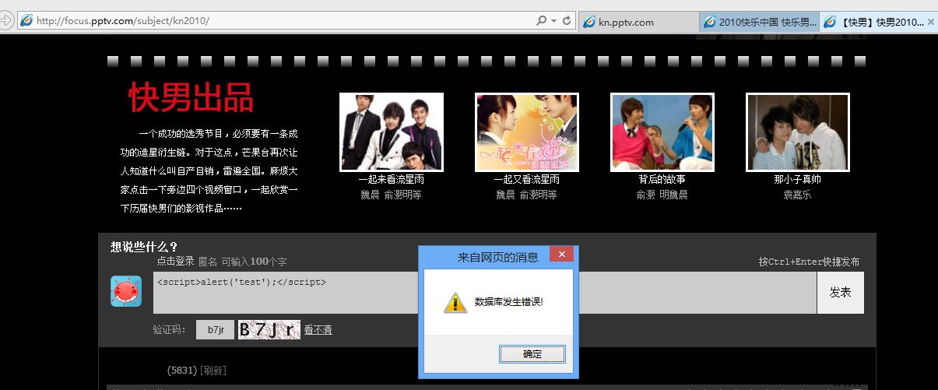
Task: Close the 【快男】快男2010 tab
Action: click(x=930, y=23)
